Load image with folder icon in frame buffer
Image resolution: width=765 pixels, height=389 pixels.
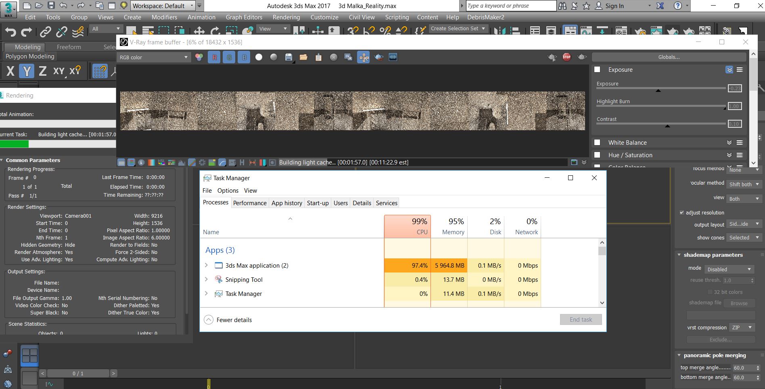(x=303, y=57)
